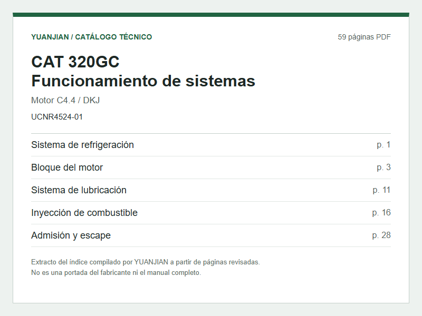Click page number 'p. 11'
The image size is (422, 316).
tap(381, 190)
